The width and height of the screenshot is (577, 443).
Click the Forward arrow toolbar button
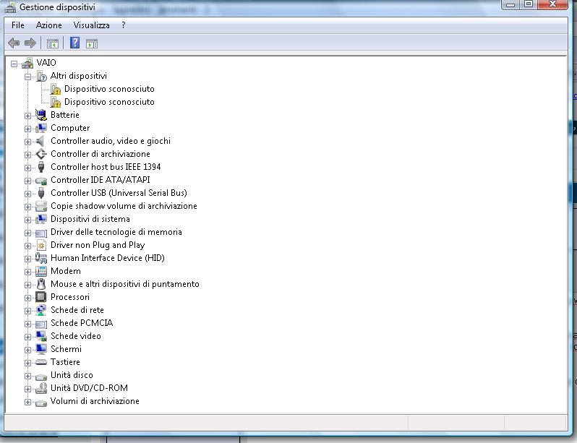click(x=30, y=43)
